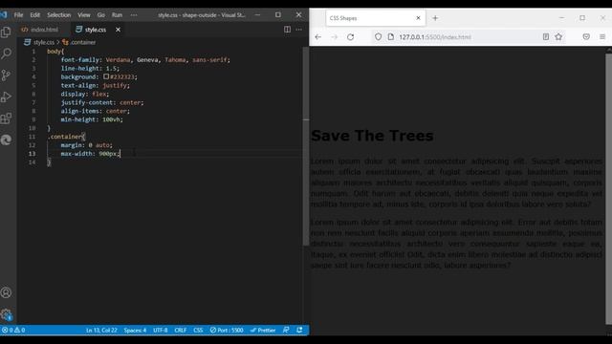612x344 pixels.
Task: Open the Accounts menu in VS Code
Action: 6,292
